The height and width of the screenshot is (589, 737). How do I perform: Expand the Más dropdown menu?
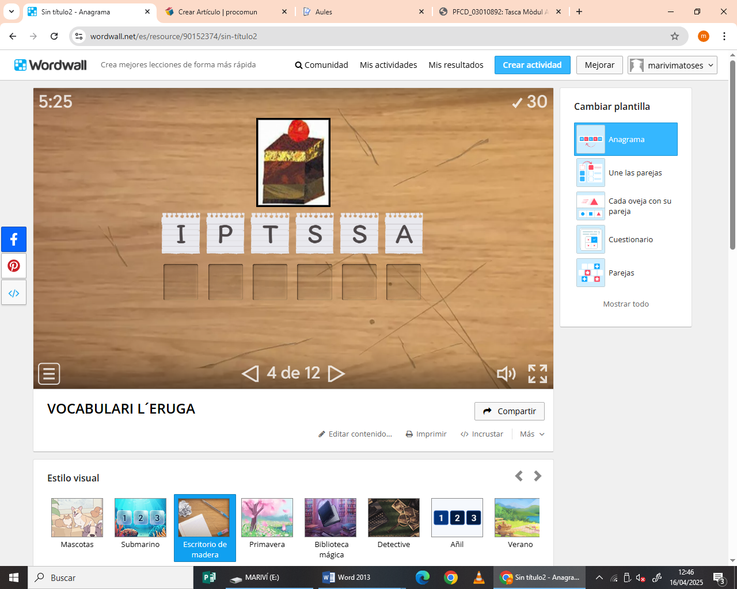click(x=532, y=434)
